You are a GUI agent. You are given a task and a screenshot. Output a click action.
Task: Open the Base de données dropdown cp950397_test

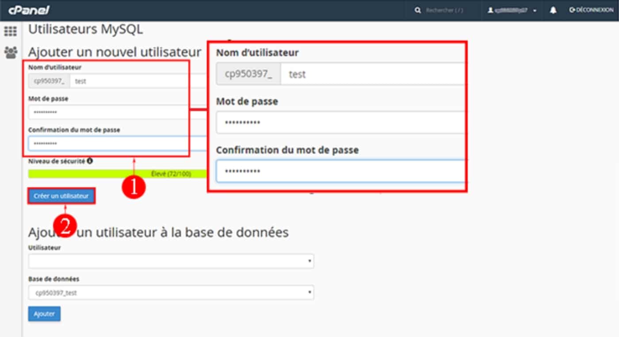click(x=171, y=292)
